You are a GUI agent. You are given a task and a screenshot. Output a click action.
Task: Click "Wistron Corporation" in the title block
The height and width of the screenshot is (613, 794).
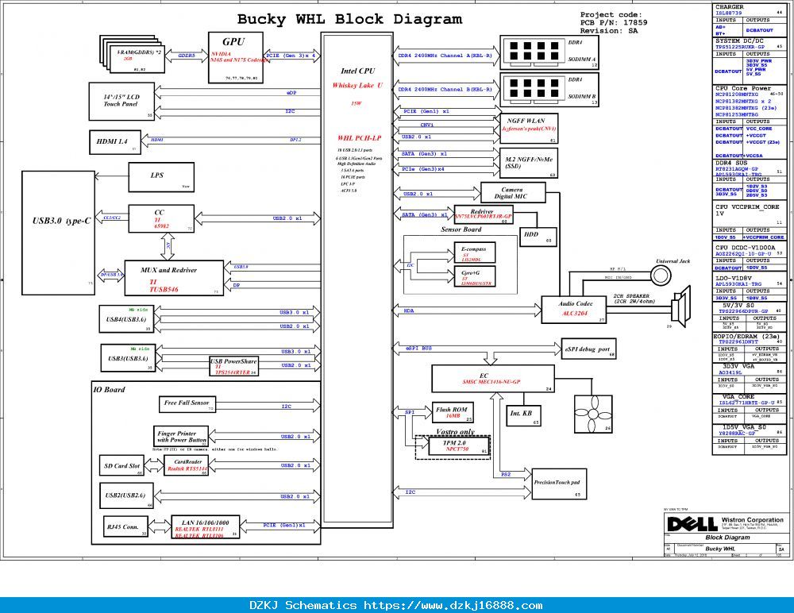tap(752, 520)
